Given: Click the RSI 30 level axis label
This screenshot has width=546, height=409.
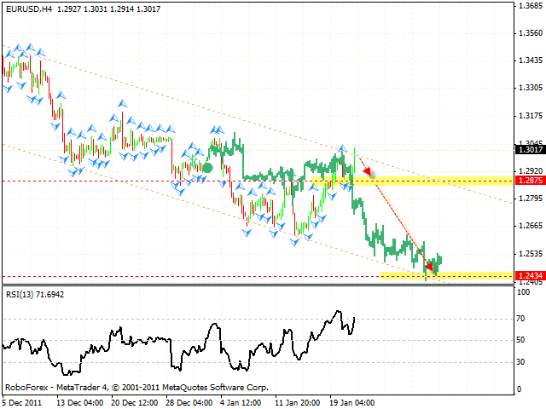Looking at the screenshot, I should pos(520,361).
